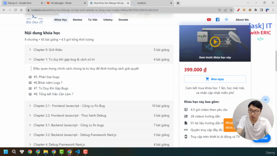The height and width of the screenshot is (156, 277).
Task: Switch to the 04-debugger GitLab tab
Action: coord(66,3)
